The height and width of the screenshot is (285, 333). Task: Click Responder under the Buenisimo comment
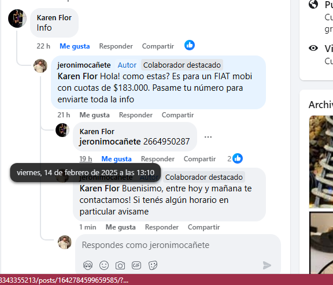pyautogui.click(x=162, y=227)
